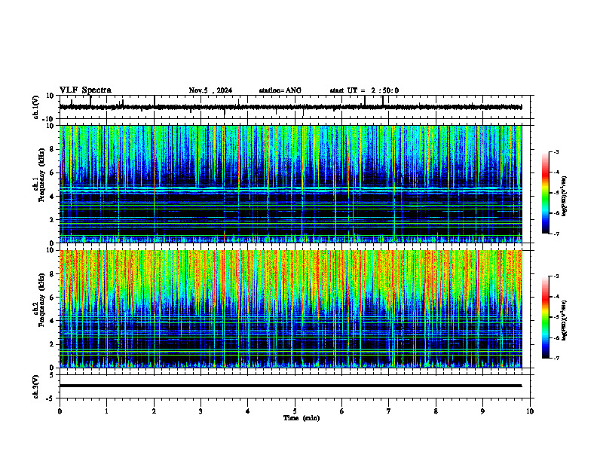This screenshot has width=597, height=461.
Task: Click the time axis tick label "0"
Action: click(60, 411)
